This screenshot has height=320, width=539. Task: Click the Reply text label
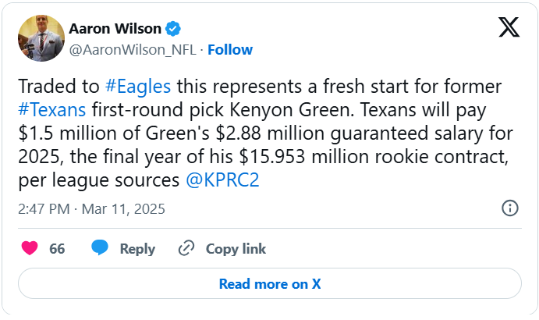(137, 249)
